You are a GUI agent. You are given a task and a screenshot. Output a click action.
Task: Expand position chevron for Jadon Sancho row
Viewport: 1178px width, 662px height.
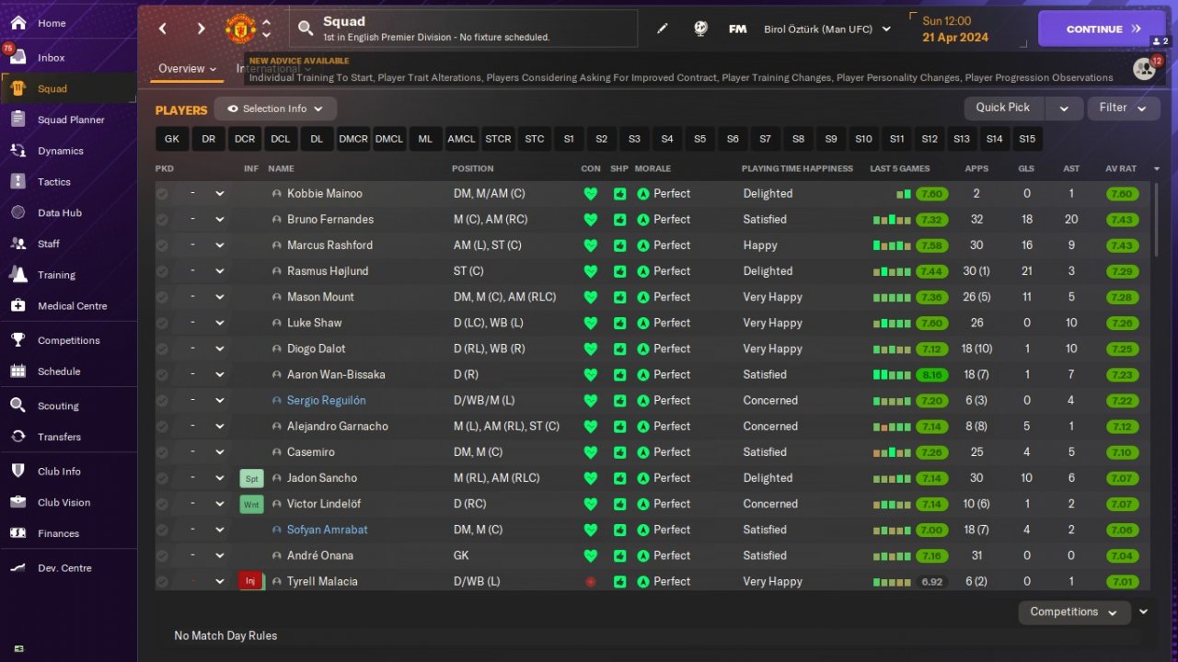tap(220, 478)
